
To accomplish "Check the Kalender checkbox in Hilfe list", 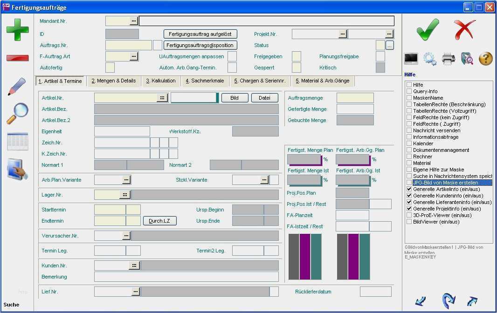I will coord(409,143).
